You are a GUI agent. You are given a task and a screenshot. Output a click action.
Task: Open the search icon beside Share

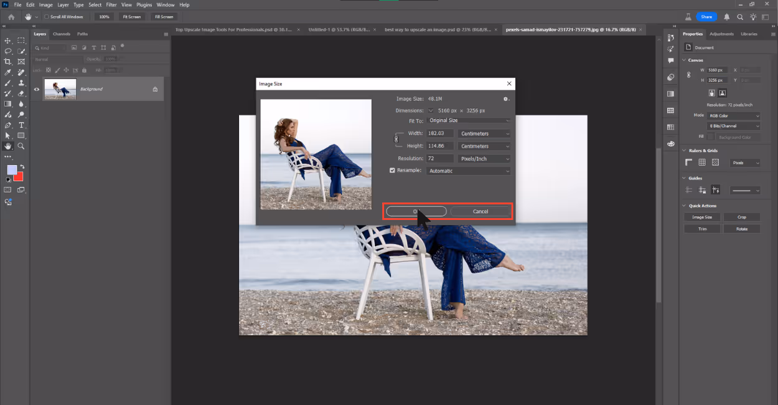tap(740, 17)
